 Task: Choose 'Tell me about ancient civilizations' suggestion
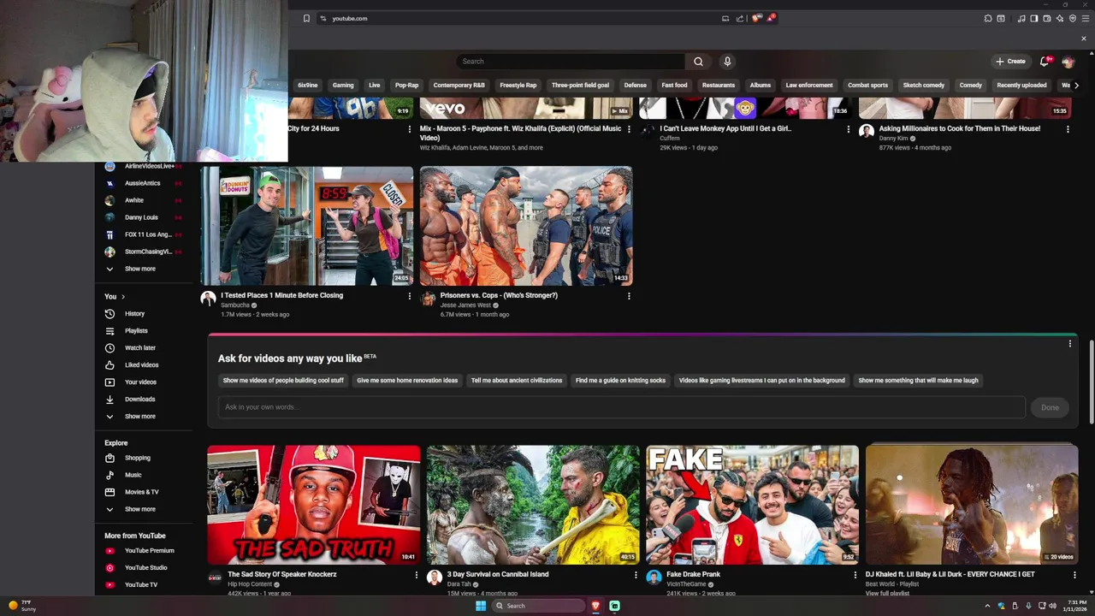[517, 381]
